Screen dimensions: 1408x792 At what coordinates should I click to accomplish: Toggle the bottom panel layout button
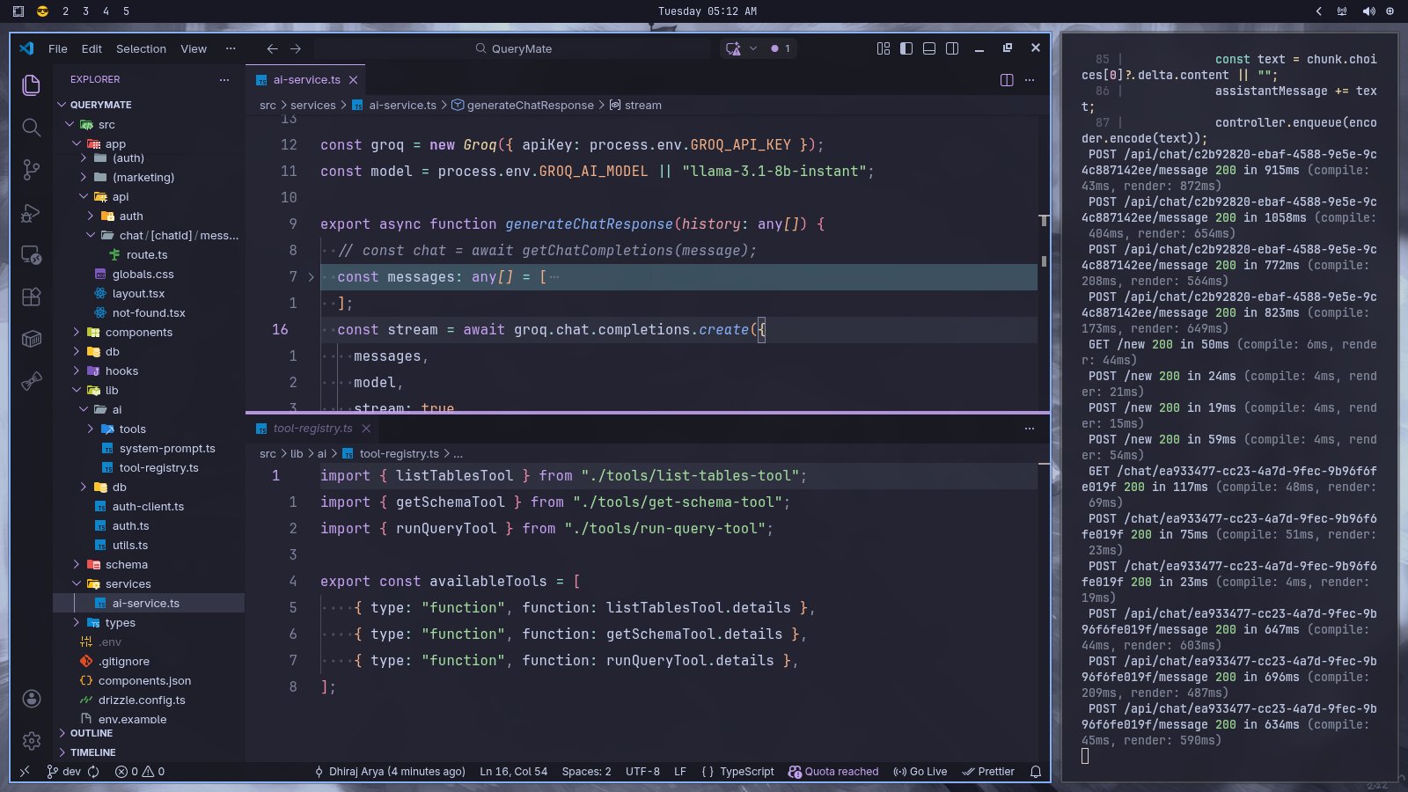[929, 48]
